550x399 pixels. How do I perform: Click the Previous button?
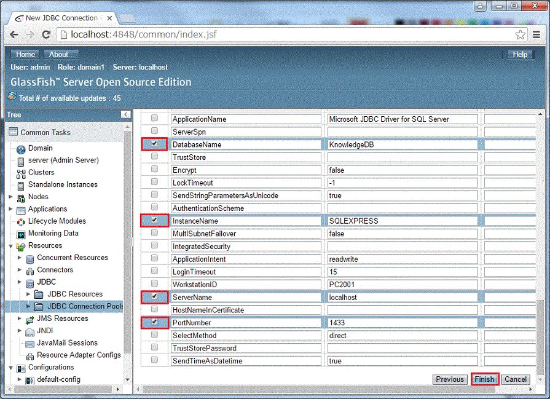450,379
